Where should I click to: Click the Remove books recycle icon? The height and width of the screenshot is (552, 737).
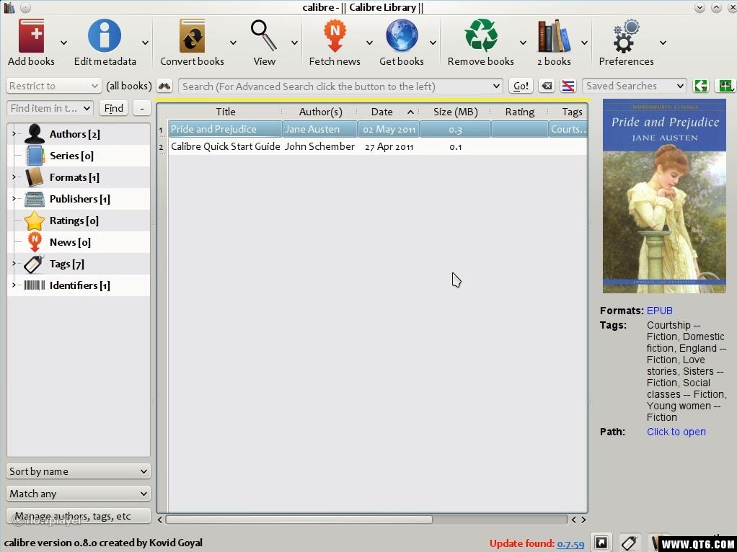pos(481,35)
